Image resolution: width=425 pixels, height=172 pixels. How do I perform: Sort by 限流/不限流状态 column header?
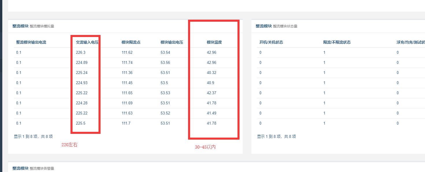pos(337,42)
